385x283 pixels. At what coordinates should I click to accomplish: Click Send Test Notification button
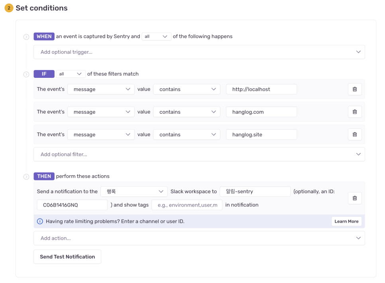tap(67, 257)
